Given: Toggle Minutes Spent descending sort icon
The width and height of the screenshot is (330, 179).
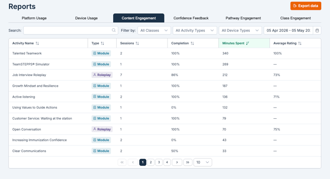Looking at the screenshot, I should [247, 43].
